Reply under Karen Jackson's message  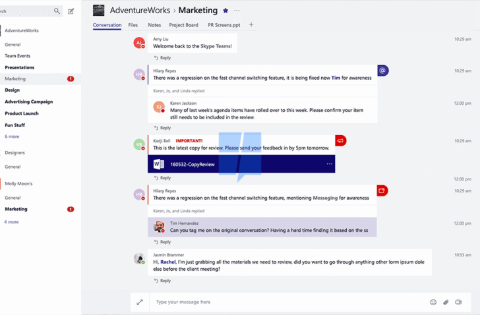[x=163, y=128]
